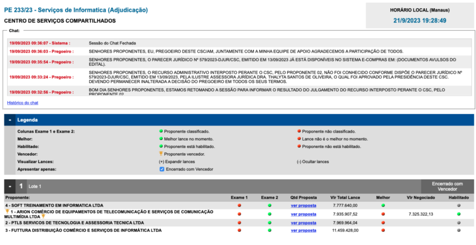The height and width of the screenshot is (245, 476).
Task: Click the red Exame 1 dot for SOFT TREINAMENTO
Action: click(239, 205)
